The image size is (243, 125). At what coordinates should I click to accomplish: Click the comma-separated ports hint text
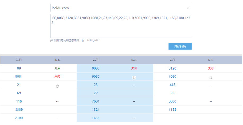pos(75,41)
